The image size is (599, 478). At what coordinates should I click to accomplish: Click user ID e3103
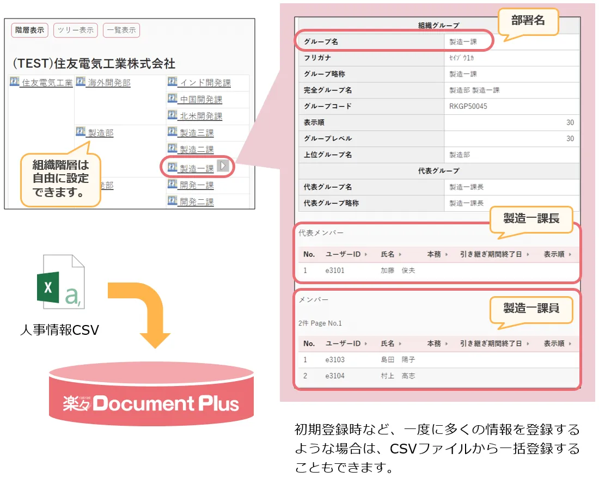point(335,360)
